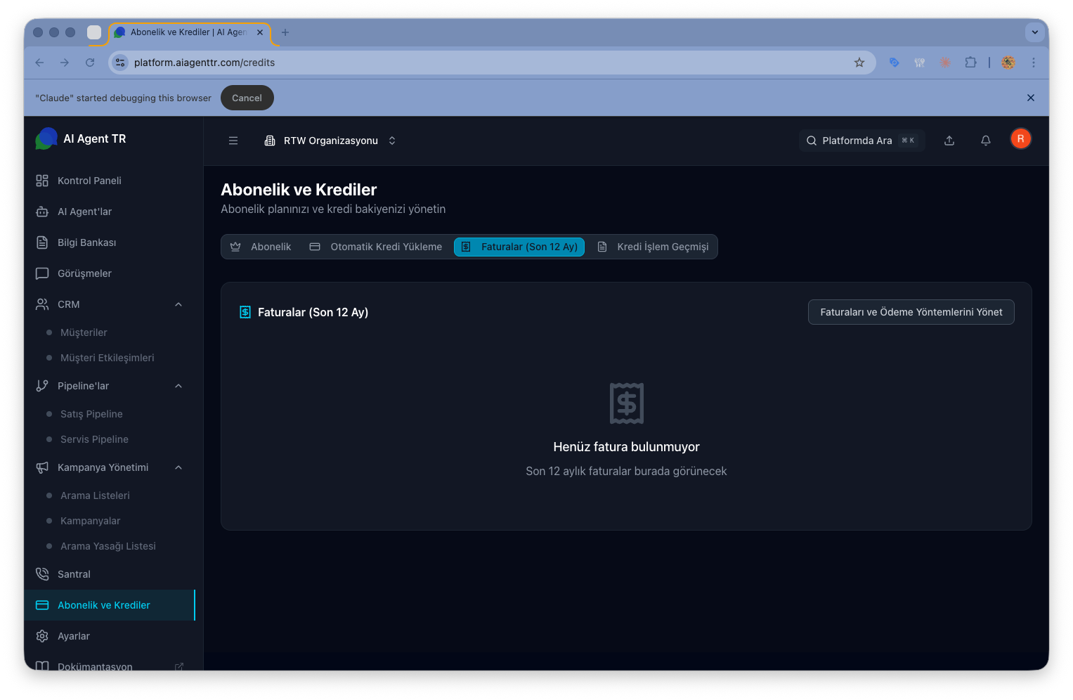Switch to Otomatik Kredi Yükleme tab

point(376,247)
